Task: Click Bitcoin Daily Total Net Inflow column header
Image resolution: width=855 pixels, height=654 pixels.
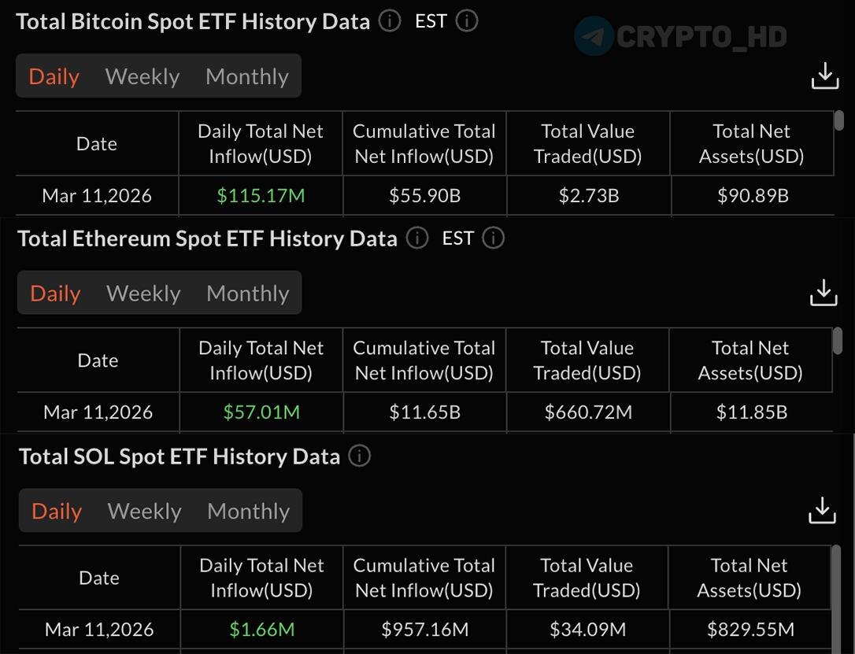Action: tap(261, 143)
